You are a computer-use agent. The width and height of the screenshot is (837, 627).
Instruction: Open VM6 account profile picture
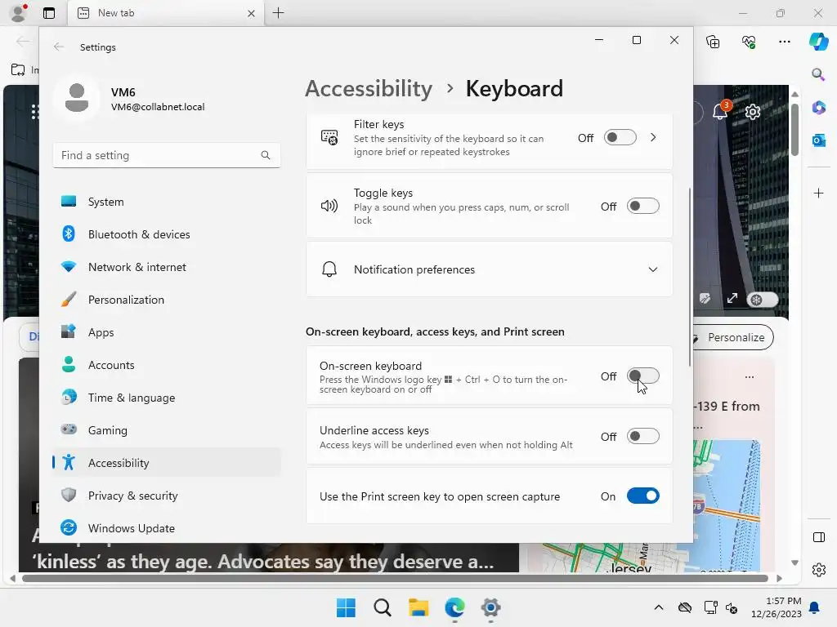pos(77,98)
